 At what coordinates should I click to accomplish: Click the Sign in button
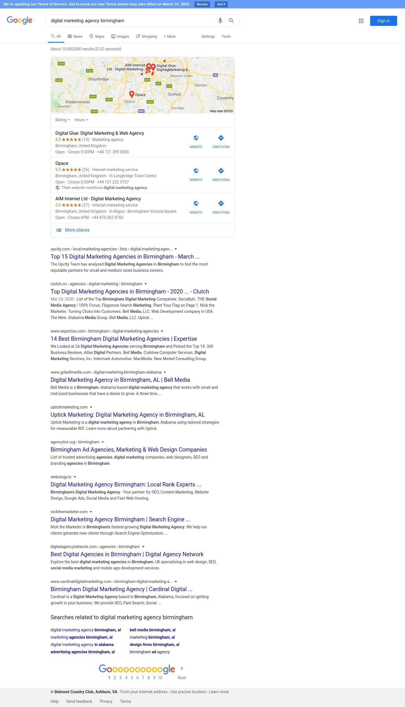(384, 21)
